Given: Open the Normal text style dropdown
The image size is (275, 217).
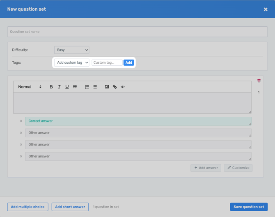Looking at the screenshot, I should [30, 87].
